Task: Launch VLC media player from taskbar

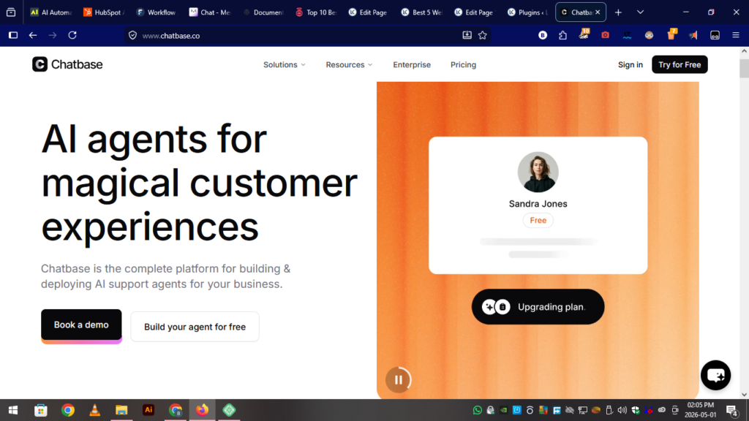Action: [x=94, y=410]
